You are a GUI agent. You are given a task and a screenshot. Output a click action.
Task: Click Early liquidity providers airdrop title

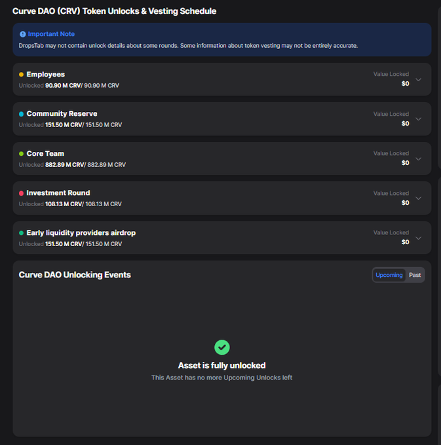(x=81, y=233)
